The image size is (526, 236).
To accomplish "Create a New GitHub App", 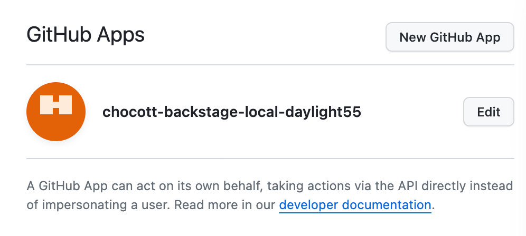I will tap(450, 37).
